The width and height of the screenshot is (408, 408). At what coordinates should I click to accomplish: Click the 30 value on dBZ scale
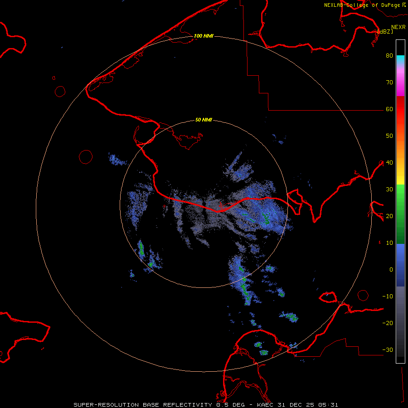389,189
